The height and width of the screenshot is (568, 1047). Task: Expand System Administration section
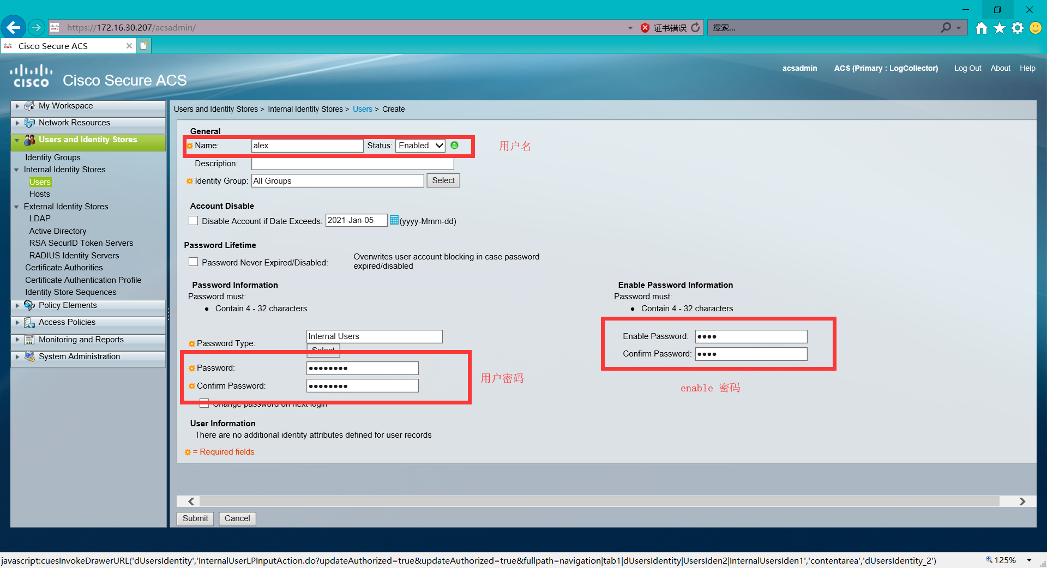[x=17, y=356]
